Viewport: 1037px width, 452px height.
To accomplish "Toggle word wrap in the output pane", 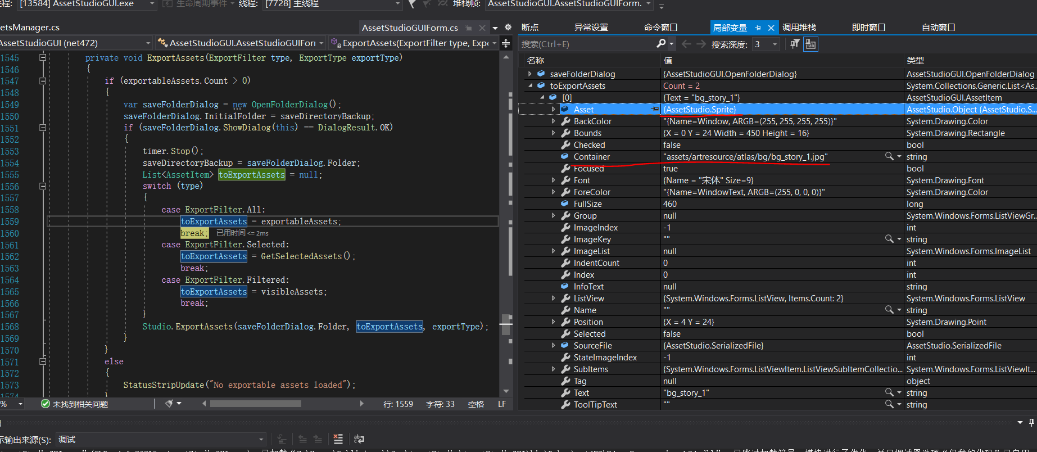I will [x=359, y=439].
